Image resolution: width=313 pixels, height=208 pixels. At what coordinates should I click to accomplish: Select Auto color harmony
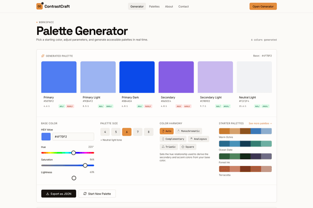[167, 131]
